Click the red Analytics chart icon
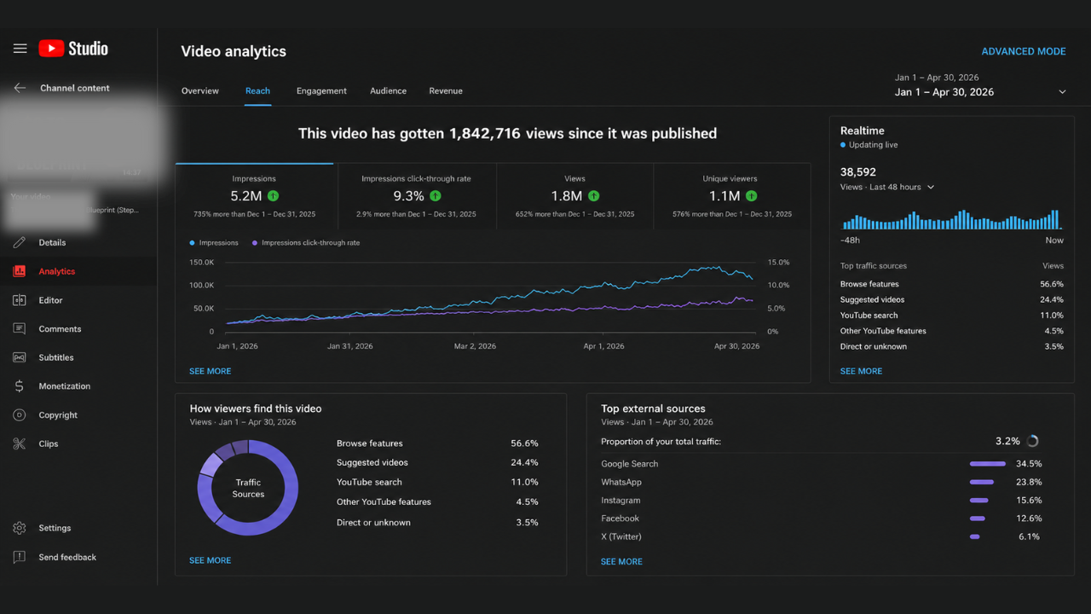 [20, 271]
